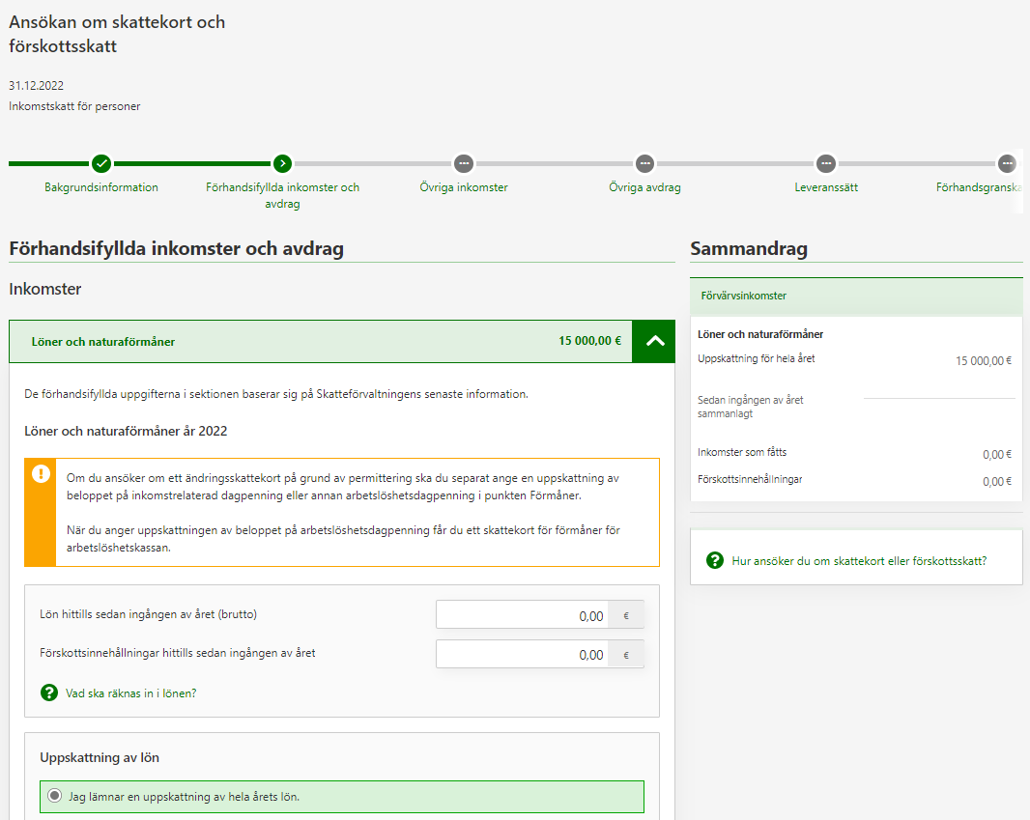Click the Övriga avdrag step circle icon
Viewport: 1030px width, 820px height.
tap(644, 163)
